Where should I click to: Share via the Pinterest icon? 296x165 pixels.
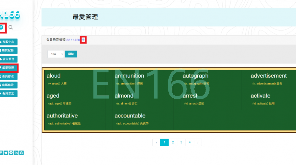pos(1,153)
